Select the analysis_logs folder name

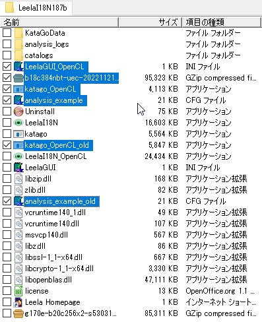(47, 44)
